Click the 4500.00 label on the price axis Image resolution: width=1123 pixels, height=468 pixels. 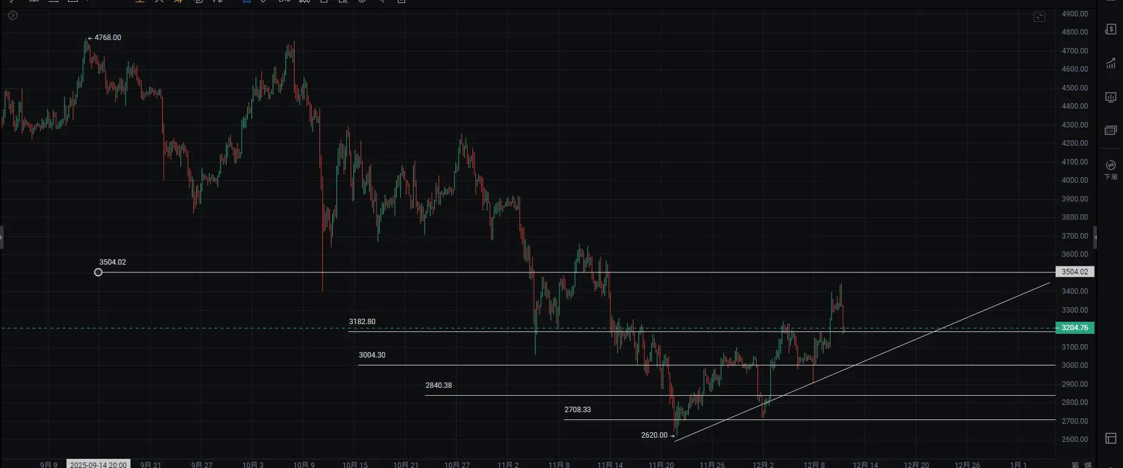coord(1075,88)
